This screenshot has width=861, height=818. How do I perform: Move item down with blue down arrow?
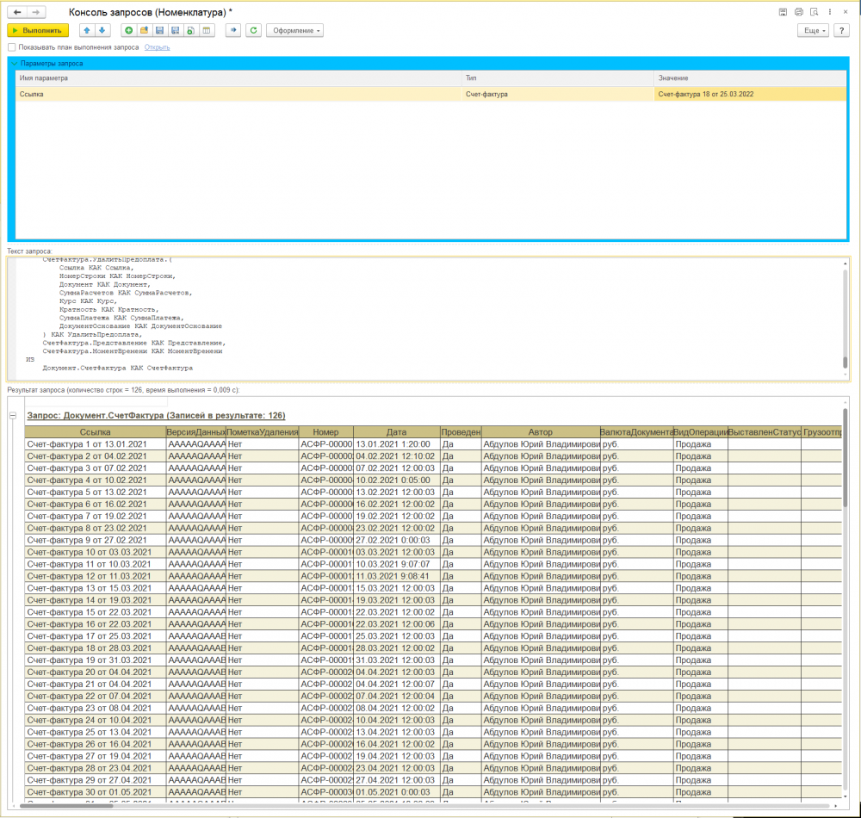click(x=102, y=30)
